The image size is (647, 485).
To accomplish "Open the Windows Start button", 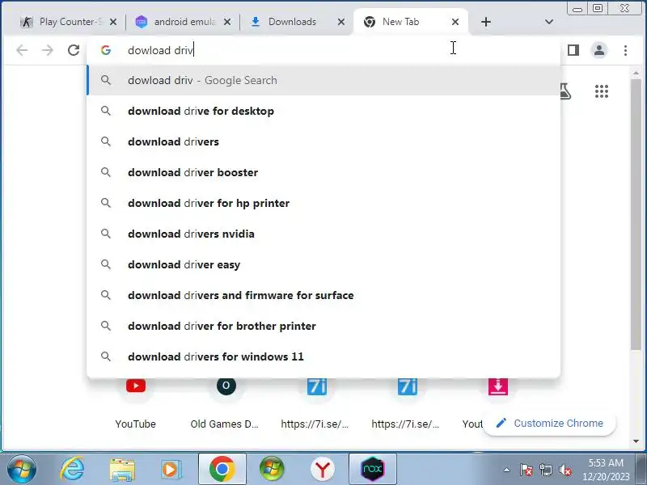I will click(x=22, y=469).
